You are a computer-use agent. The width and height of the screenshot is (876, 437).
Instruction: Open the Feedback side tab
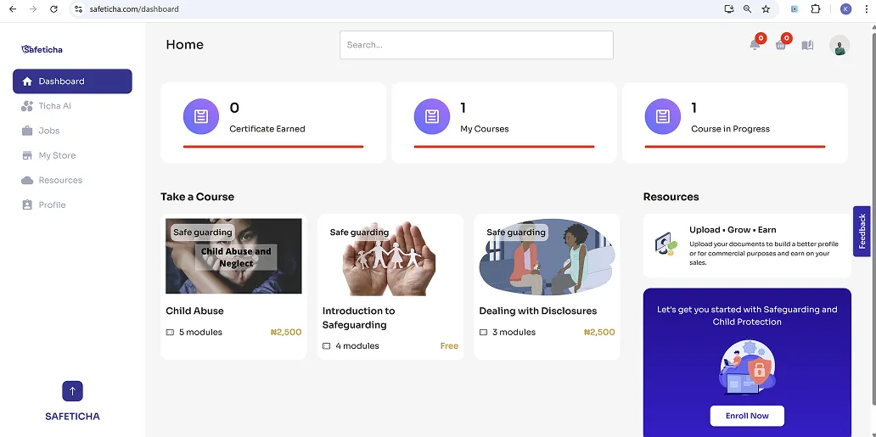click(862, 232)
